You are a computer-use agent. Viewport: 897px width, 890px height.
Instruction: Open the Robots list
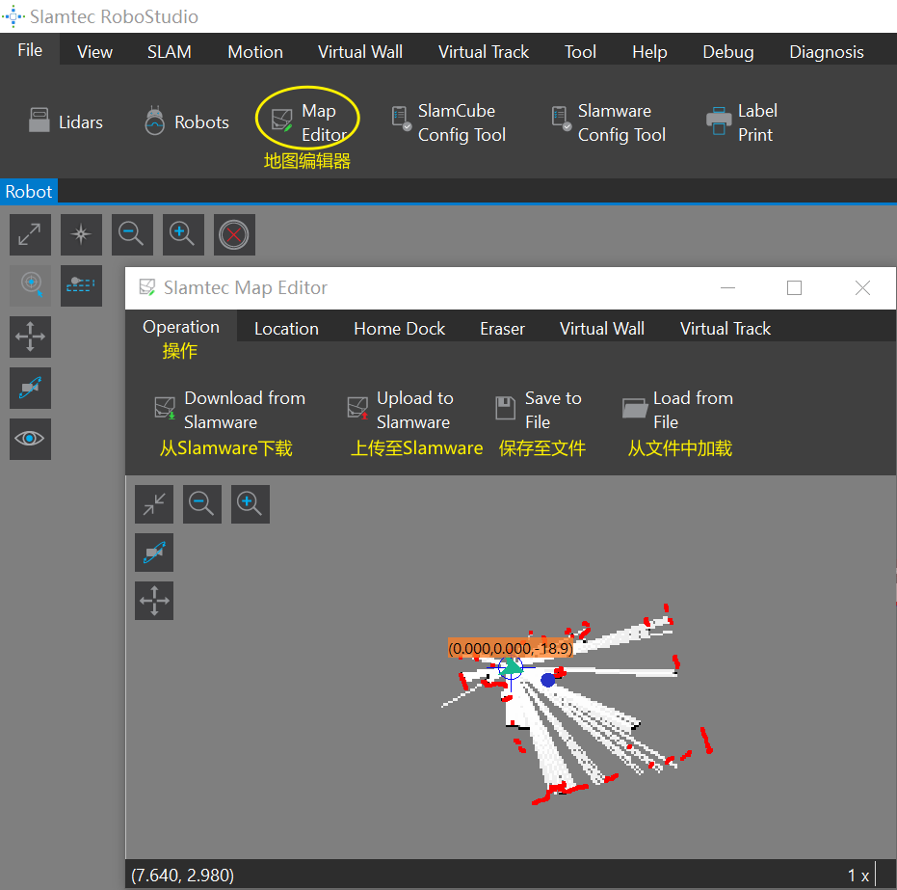(x=187, y=121)
